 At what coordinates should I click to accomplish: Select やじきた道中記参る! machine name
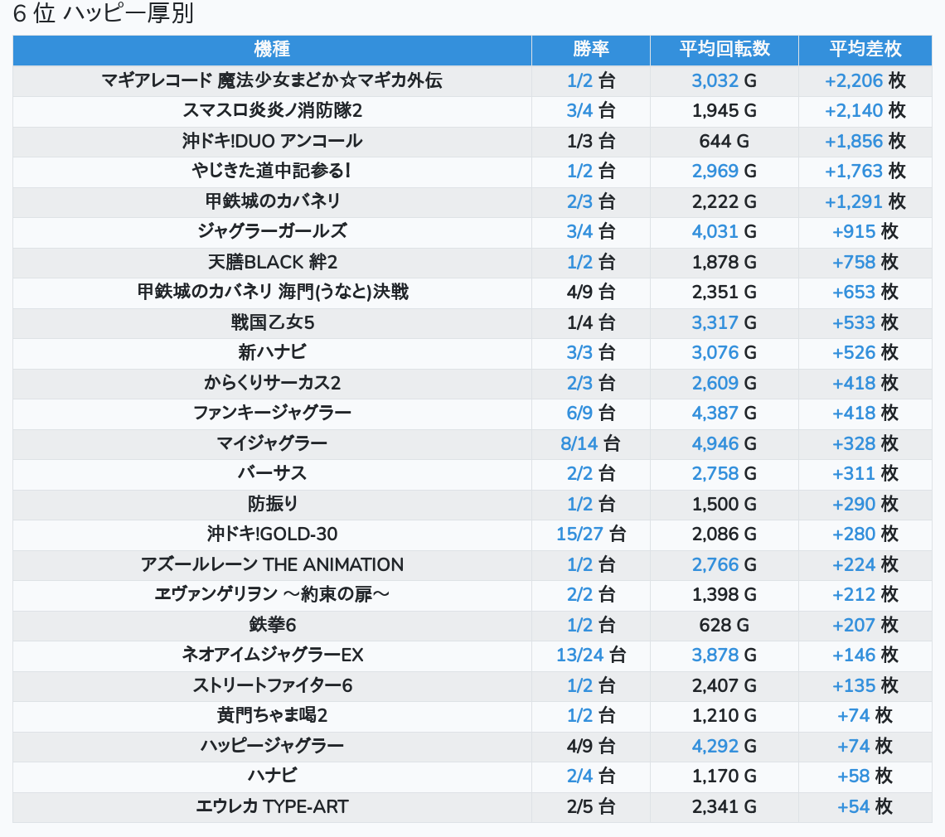[272, 172]
